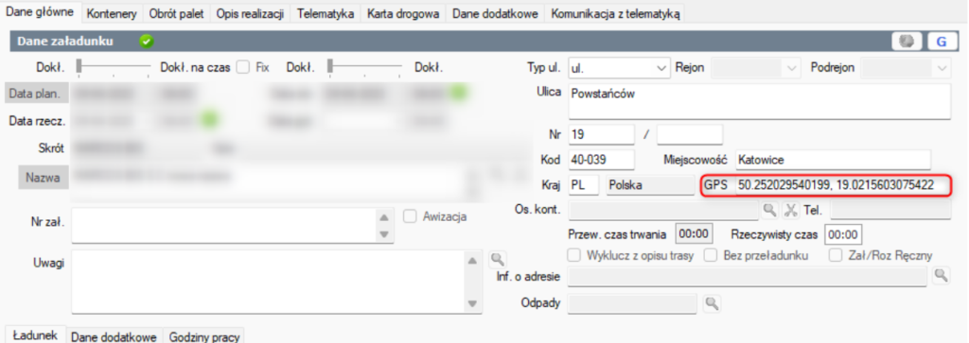Click Rzeczywisty czas time field
This screenshot has width=969, height=343.
point(844,234)
